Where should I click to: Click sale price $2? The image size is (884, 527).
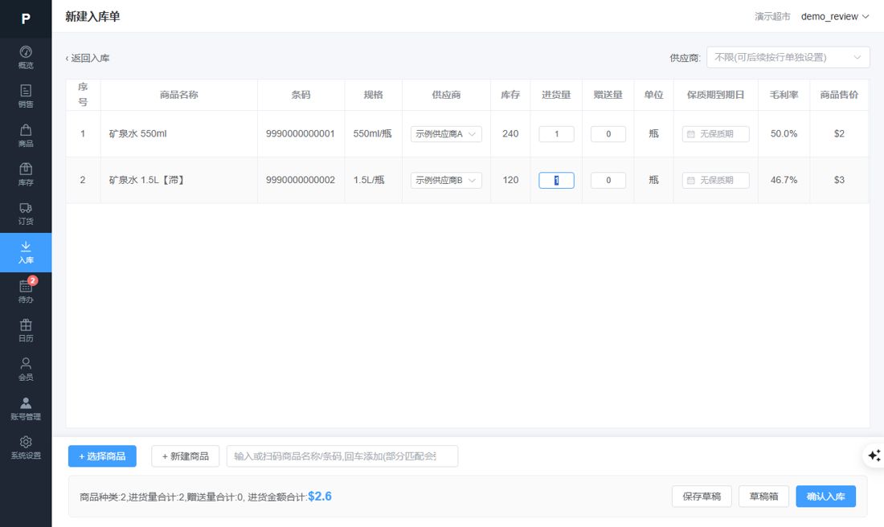tap(839, 134)
